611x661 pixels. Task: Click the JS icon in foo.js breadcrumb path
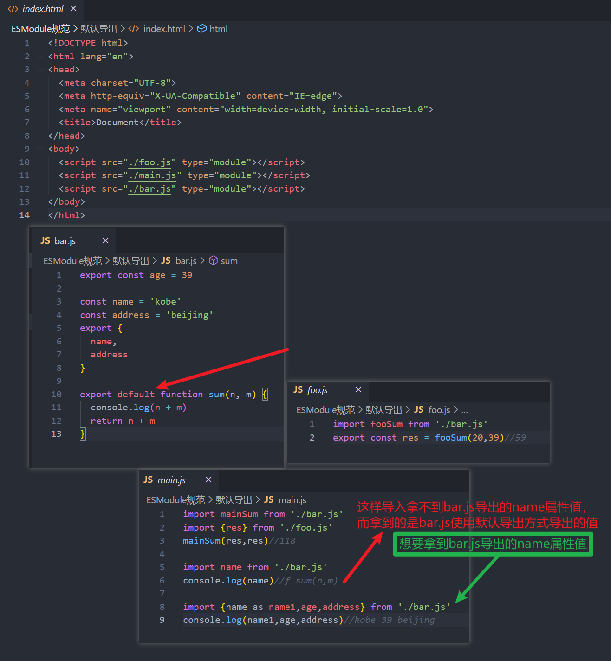click(x=419, y=410)
